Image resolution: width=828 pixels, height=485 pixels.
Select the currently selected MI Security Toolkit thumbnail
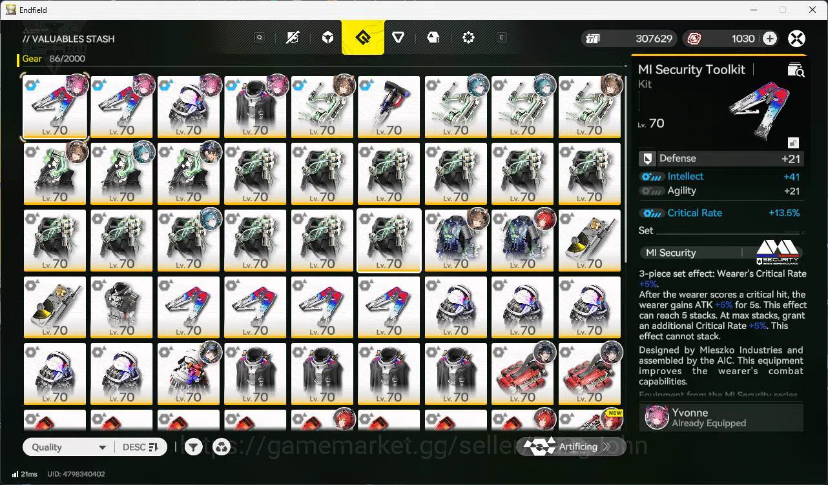coord(54,107)
